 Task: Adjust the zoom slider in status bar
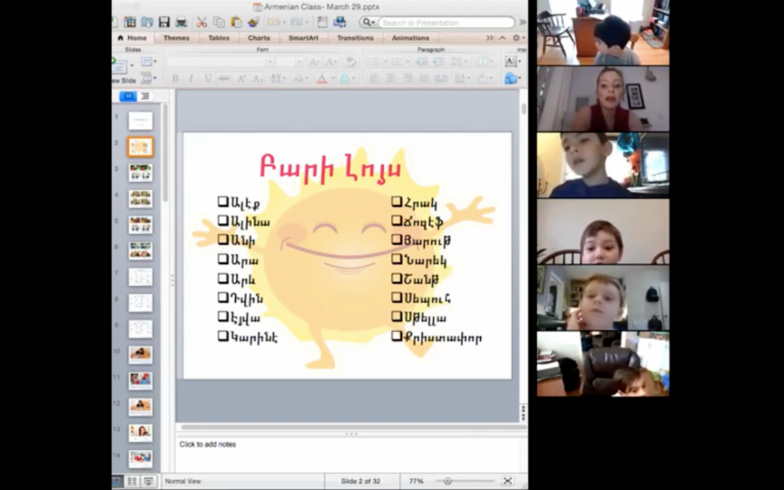click(448, 481)
